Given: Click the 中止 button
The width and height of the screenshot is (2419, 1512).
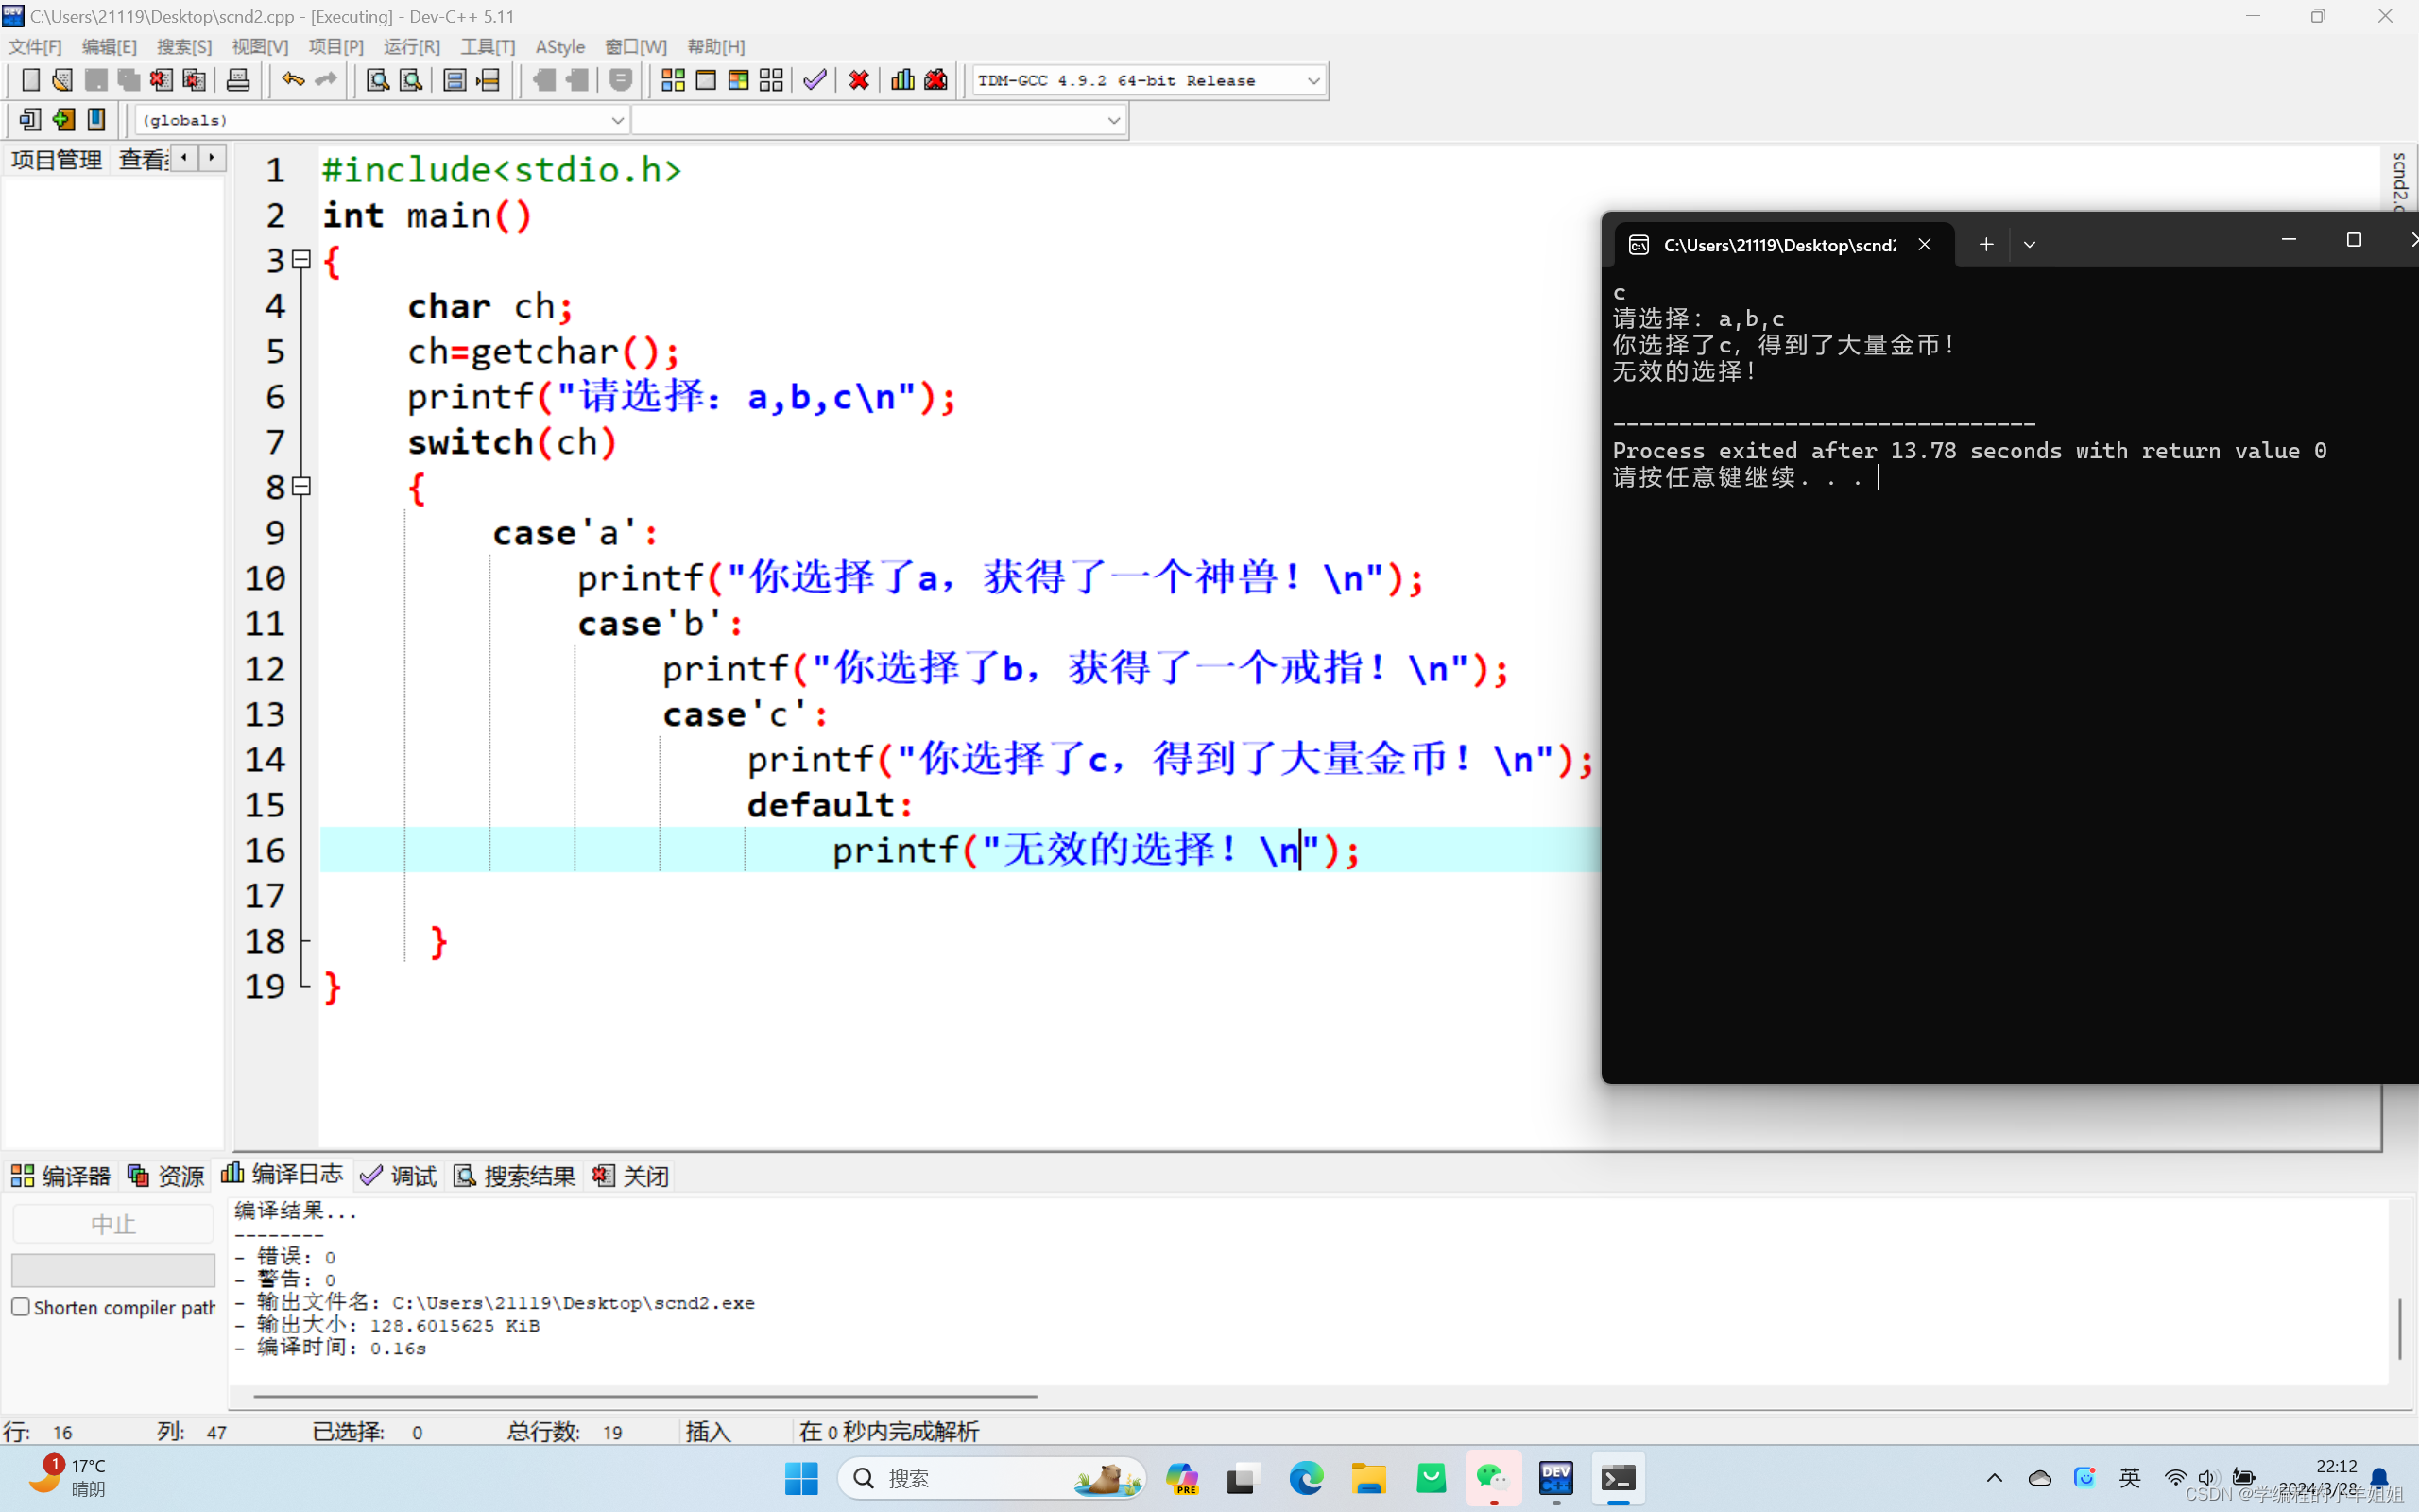Looking at the screenshot, I should pyautogui.click(x=112, y=1221).
